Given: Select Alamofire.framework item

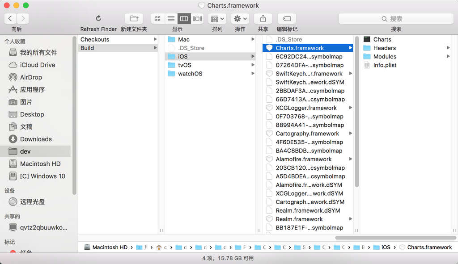Looking at the screenshot, I should pos(308,159).
